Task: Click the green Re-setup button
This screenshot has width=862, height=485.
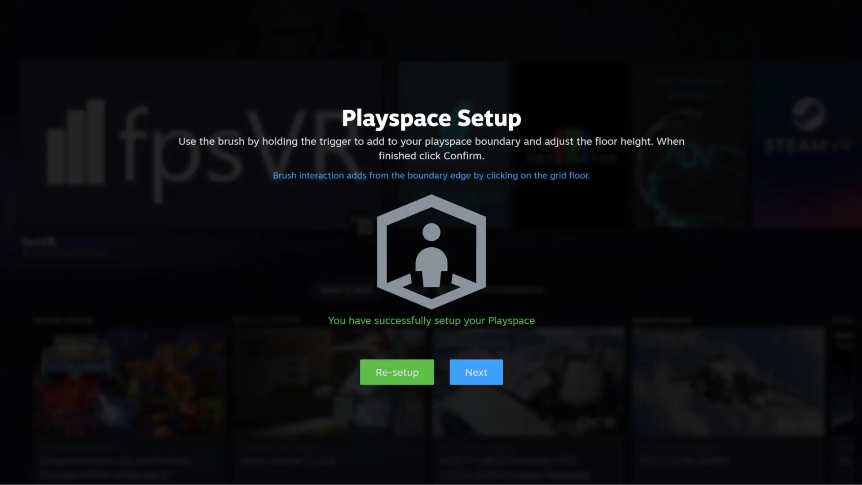Action: (x=397, y=372)
